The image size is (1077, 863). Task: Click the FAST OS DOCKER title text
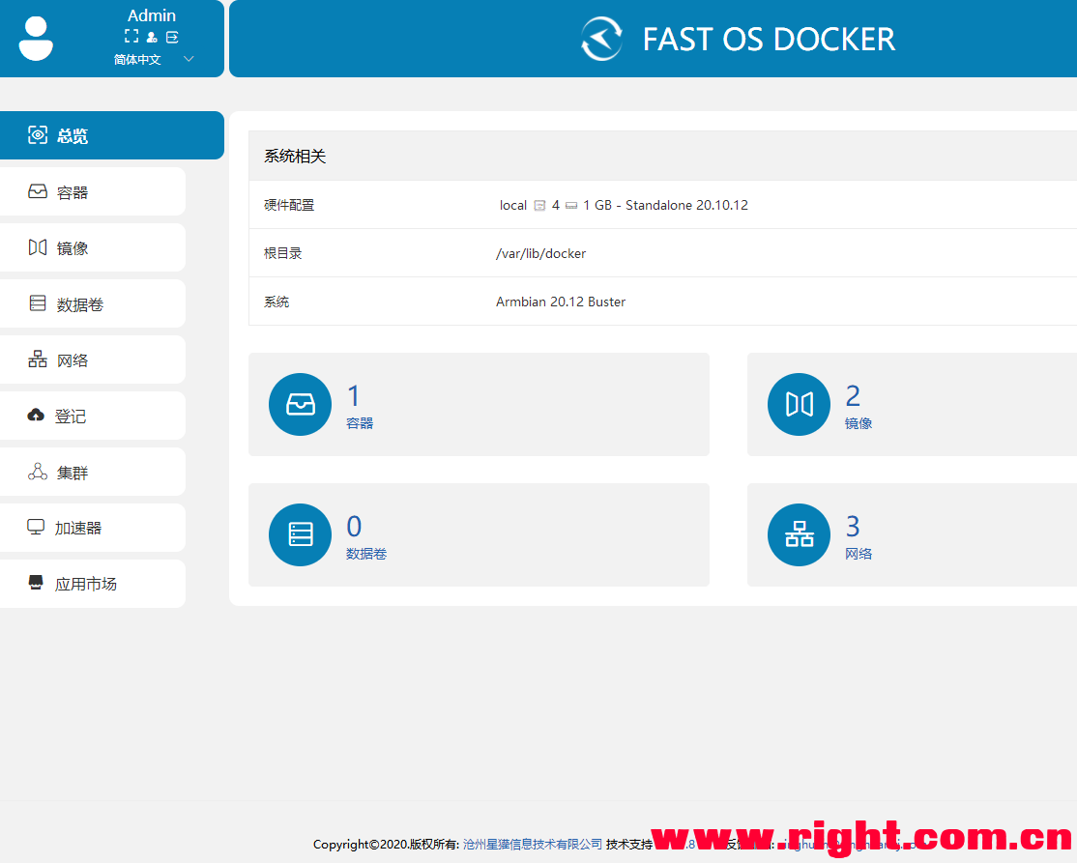click(769, 39)
